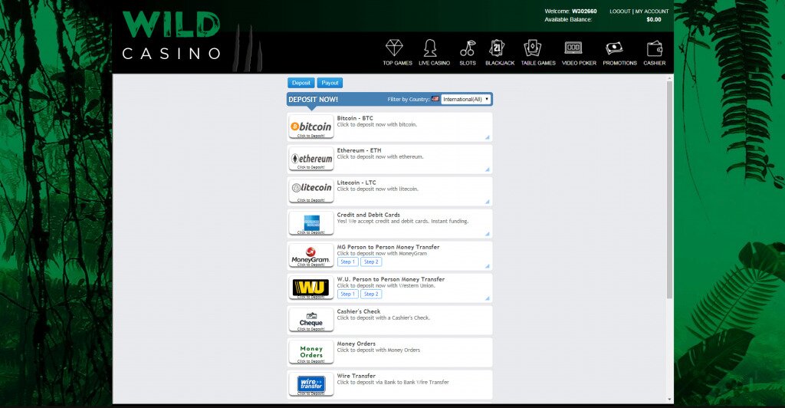Click the Cheque deposit logo
Image resolution: width=785 pixels, height=408 pixels.
point(311,319)
